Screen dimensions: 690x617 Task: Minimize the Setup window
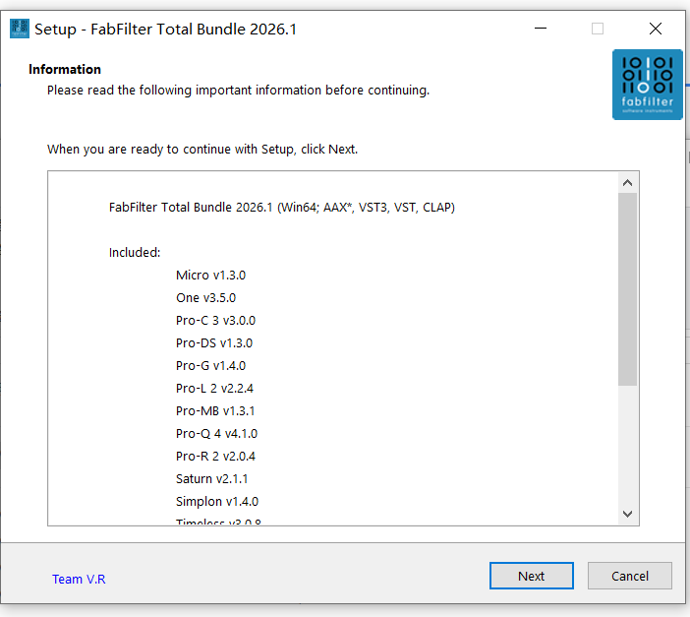[x=540, y=29]
